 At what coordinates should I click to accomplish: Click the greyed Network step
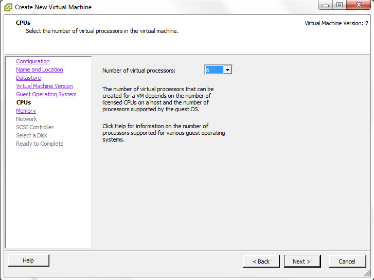click(x=26, y=119)
